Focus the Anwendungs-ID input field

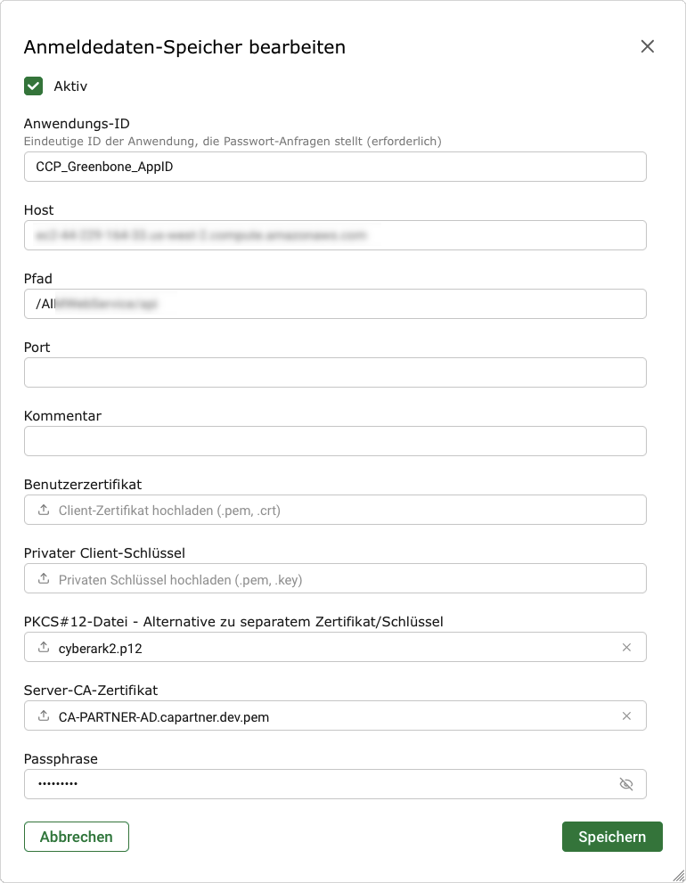[335, 167]
